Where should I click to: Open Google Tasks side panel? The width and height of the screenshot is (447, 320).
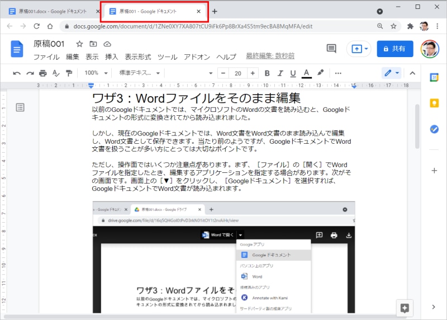tap(434, 129)
